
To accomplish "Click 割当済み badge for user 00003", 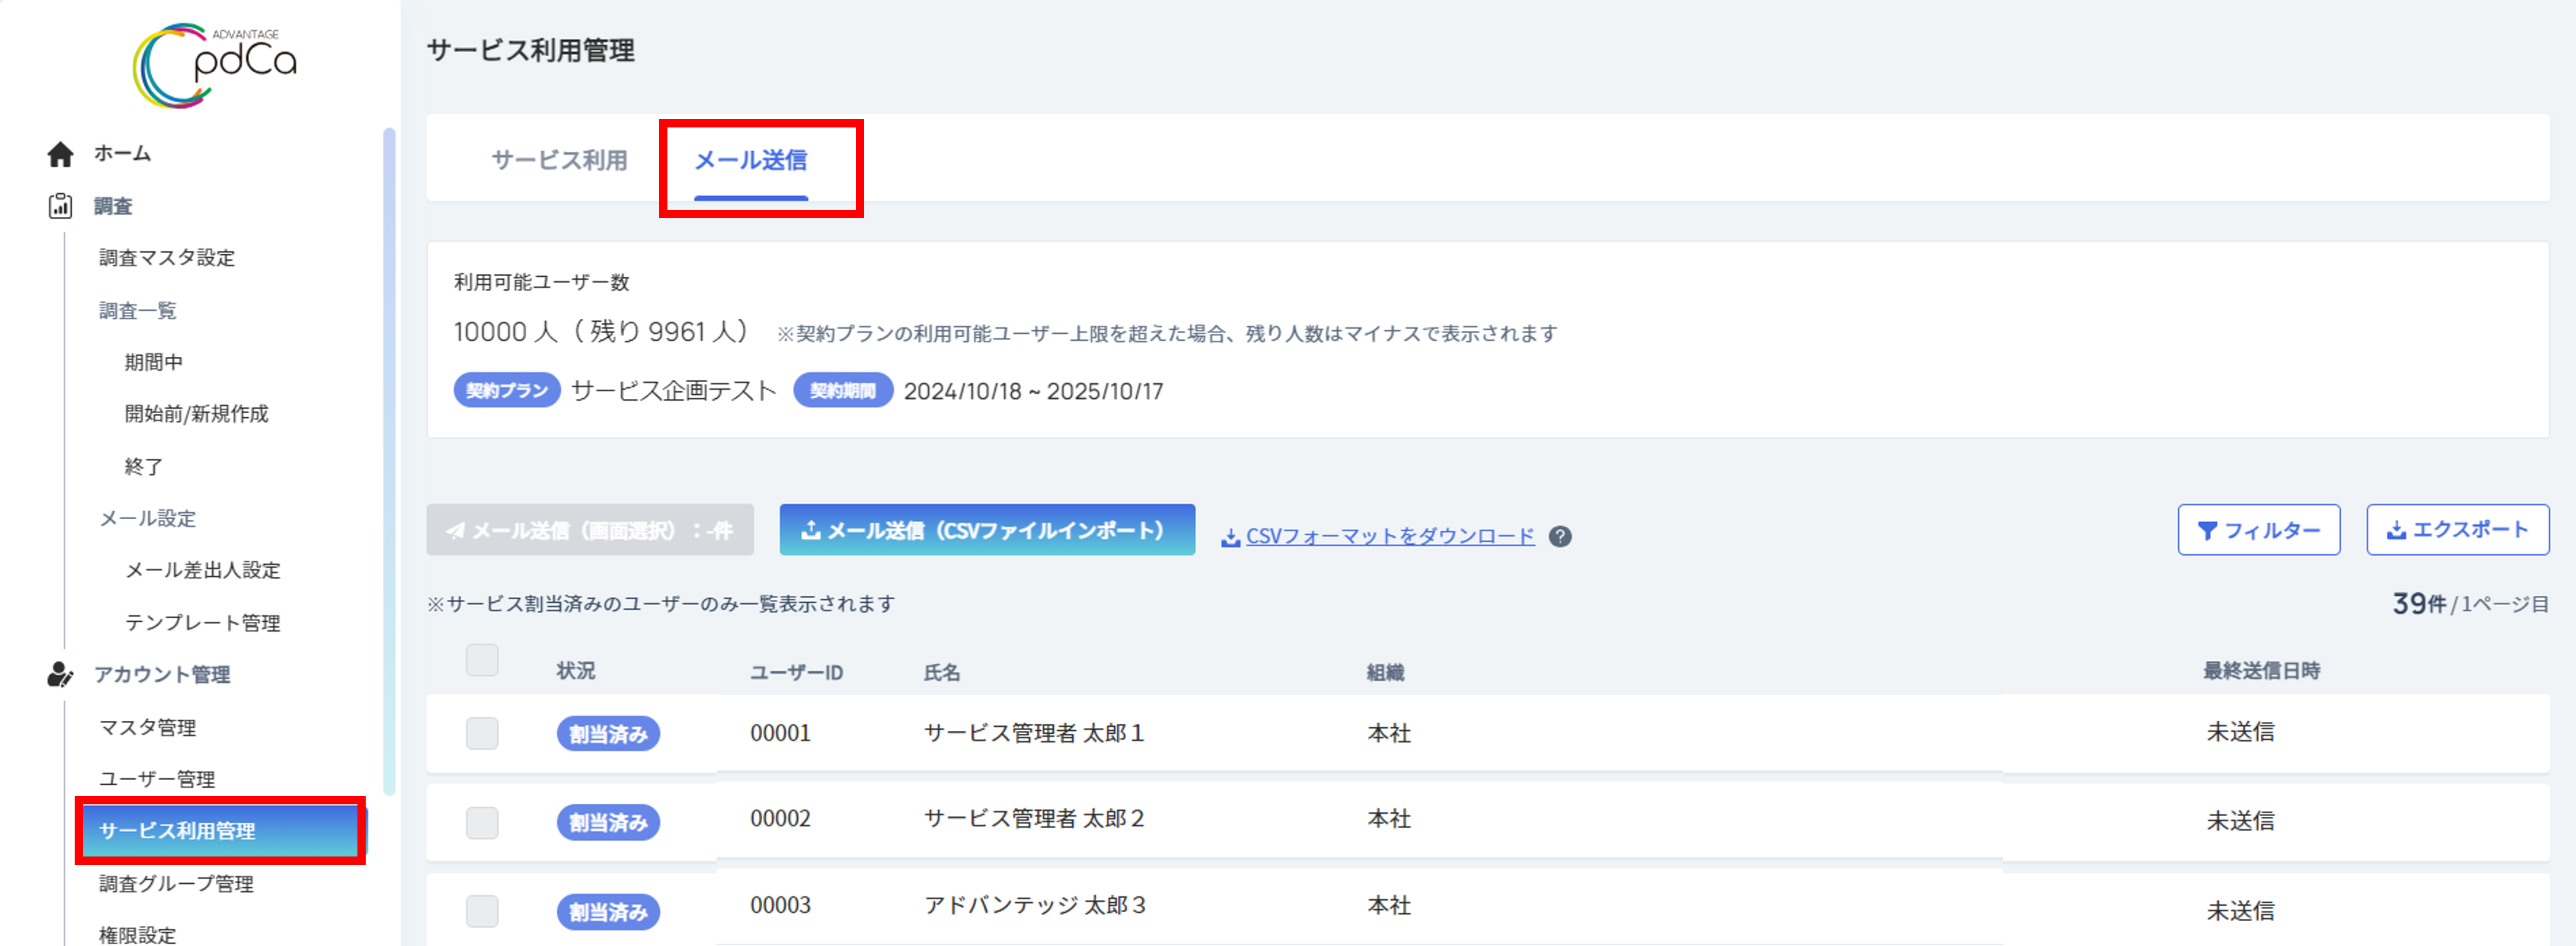I will (x=608, y=912).
